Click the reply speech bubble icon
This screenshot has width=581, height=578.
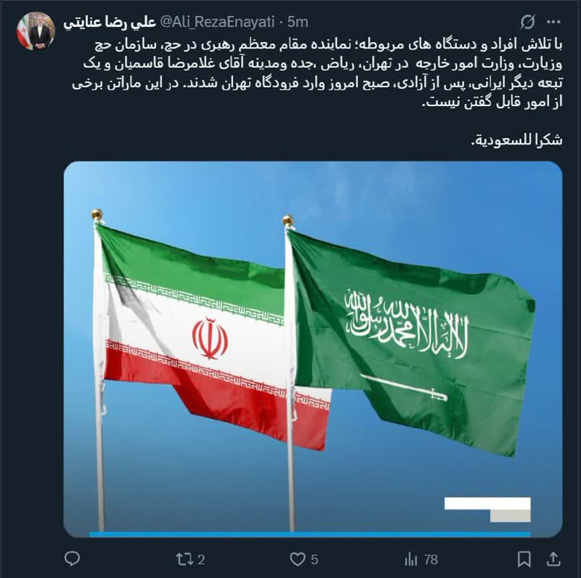(x=72, y=558)
